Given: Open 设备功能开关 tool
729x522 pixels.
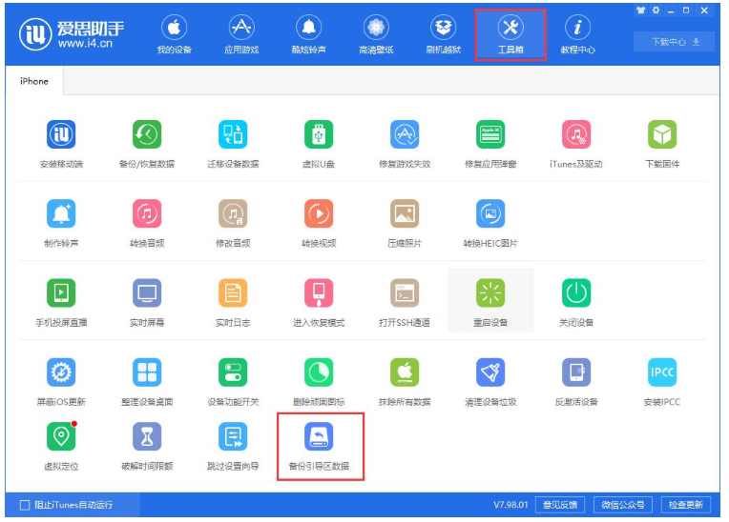Looking at the screenshot, I should (x=233, y=372).
